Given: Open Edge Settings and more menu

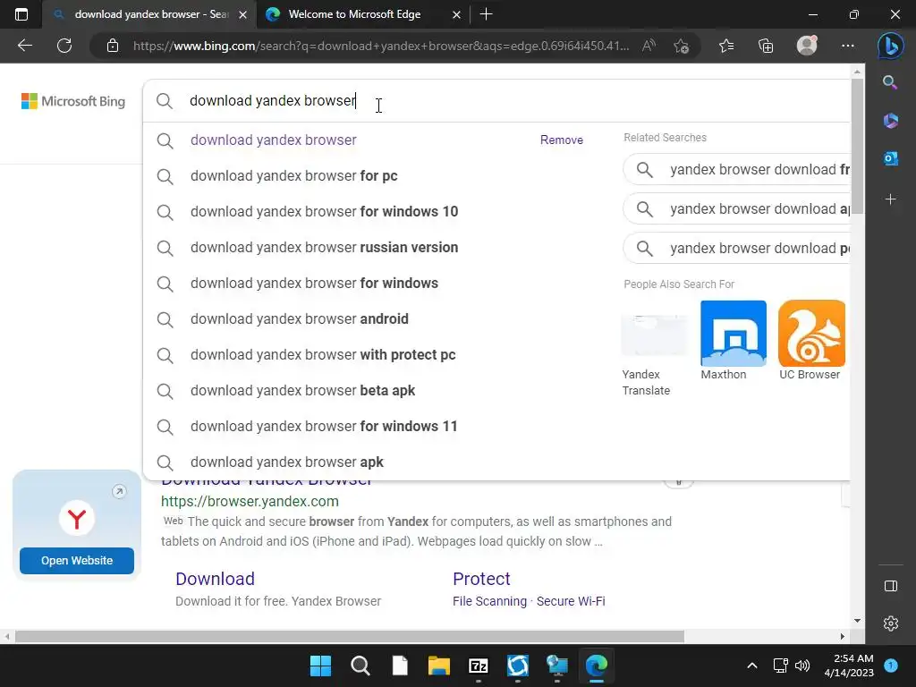Looking at the screenshot, I should 848,46.
